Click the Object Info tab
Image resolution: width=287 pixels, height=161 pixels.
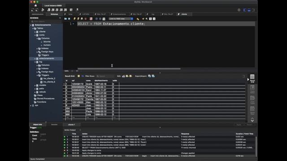[38, 124]
